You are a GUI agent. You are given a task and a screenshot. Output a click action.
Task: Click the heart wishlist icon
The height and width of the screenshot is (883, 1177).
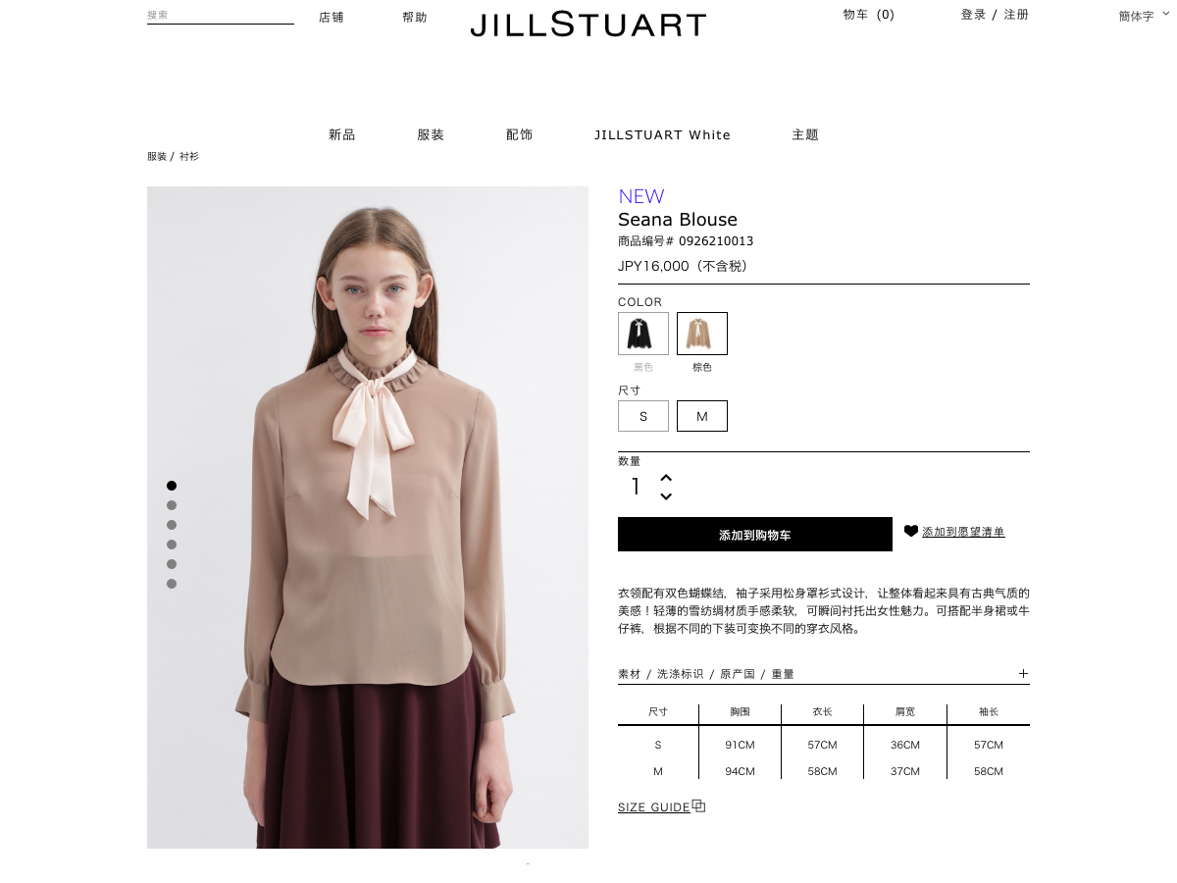pyautogui.click(x=911, y=531)
